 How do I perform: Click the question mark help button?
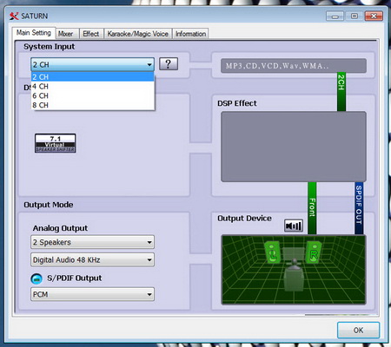pyautogui.click(x=169, y=64)
